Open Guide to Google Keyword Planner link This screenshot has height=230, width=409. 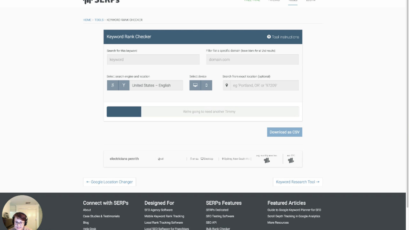point(294,210)
